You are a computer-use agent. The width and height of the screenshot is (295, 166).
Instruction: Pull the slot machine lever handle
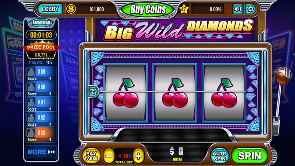coord(282,75)
